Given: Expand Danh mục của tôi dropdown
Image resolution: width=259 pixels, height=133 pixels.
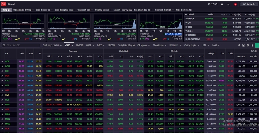Looking at the screenshot, I should (x=52, y=45).
